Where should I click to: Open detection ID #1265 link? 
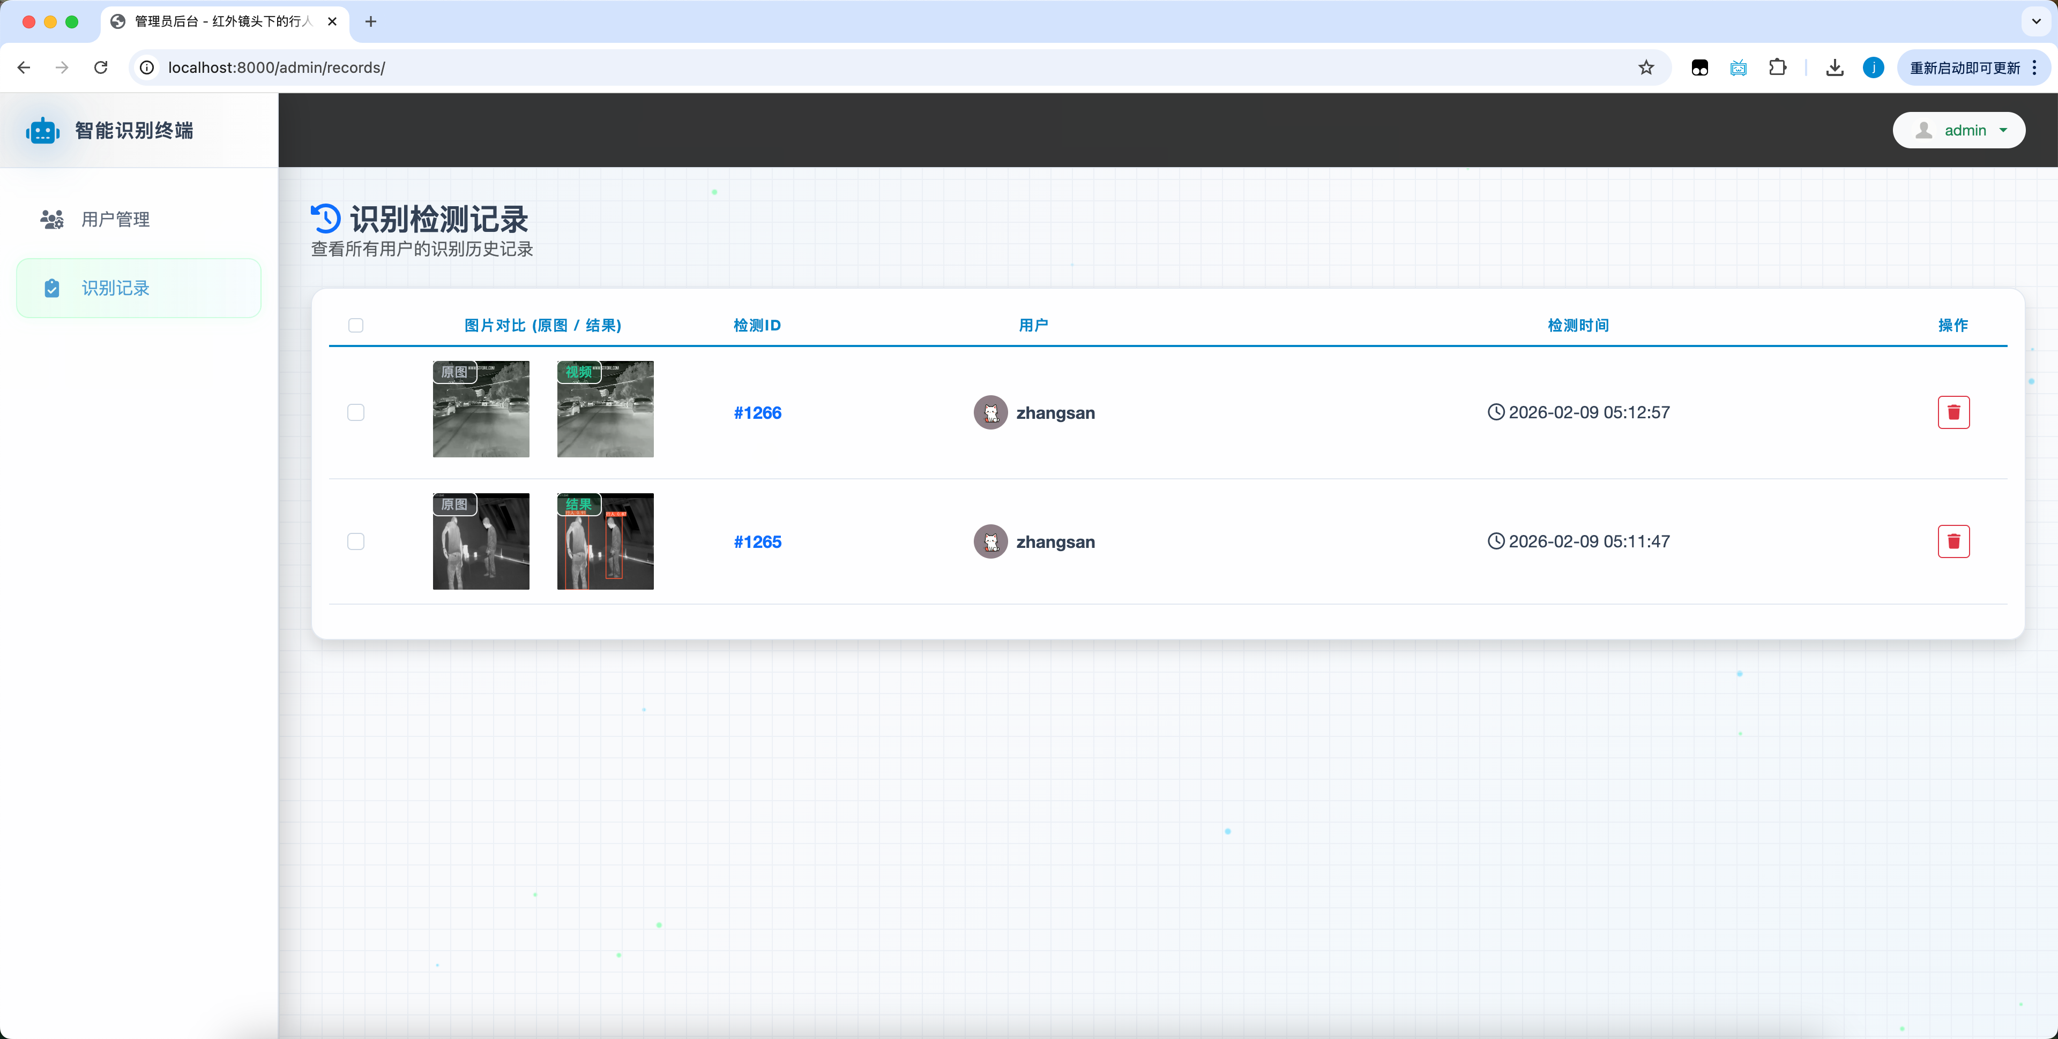(x=757, y=541)
